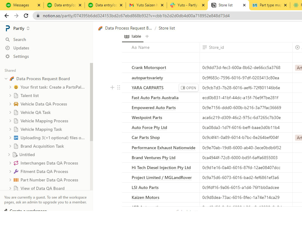Open Updates clock icon in sidebar
The width and height of the screenshot is (302, 226).
8,48
